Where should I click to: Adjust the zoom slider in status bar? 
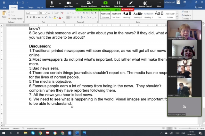pyautogui.click(x=190, y=128)
